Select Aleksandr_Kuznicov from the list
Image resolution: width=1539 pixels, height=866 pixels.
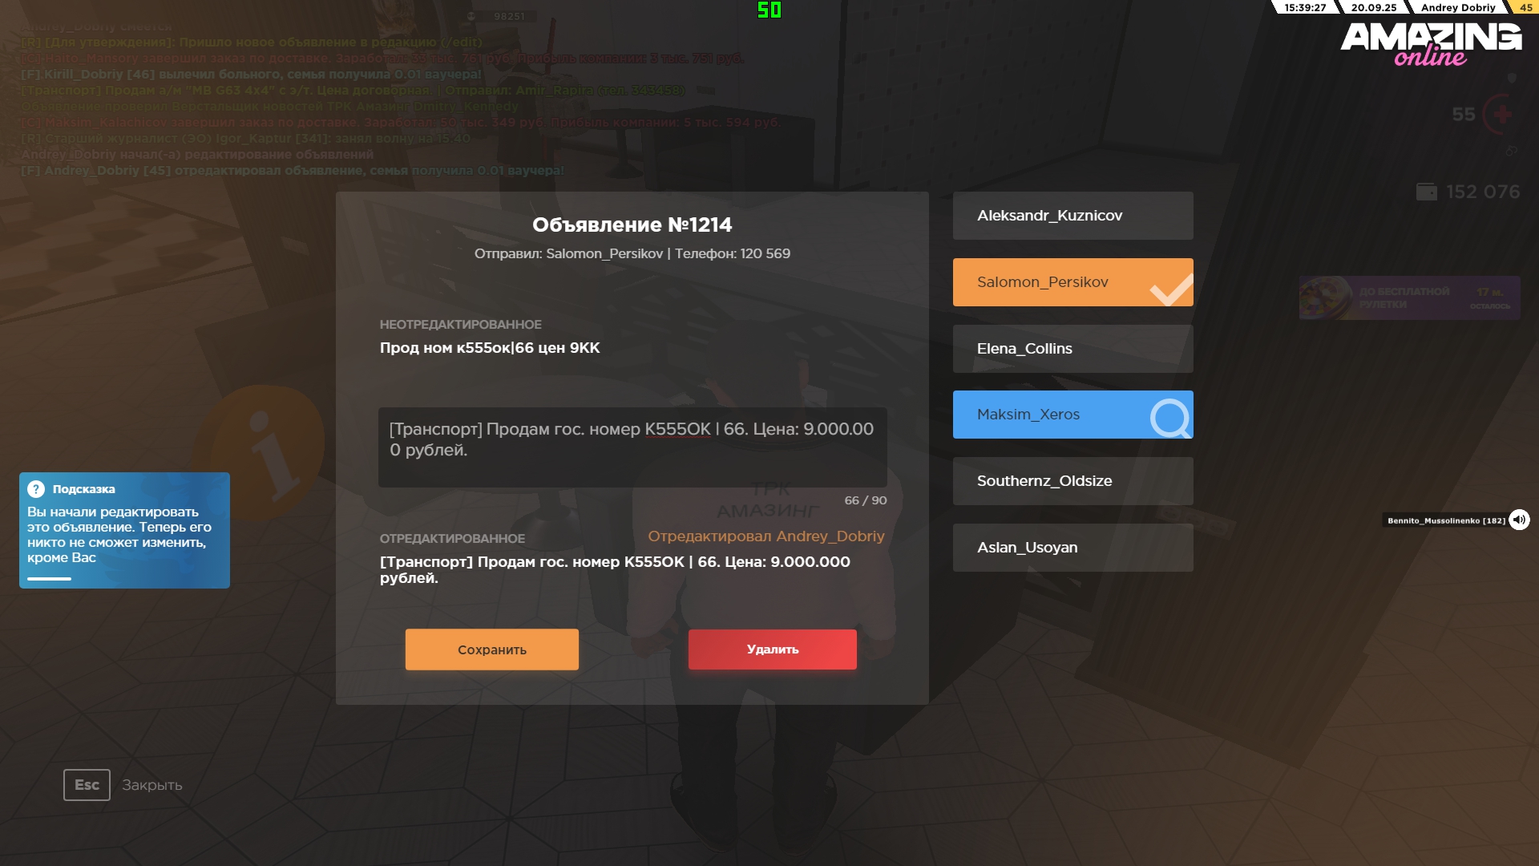click(1072, 216)
